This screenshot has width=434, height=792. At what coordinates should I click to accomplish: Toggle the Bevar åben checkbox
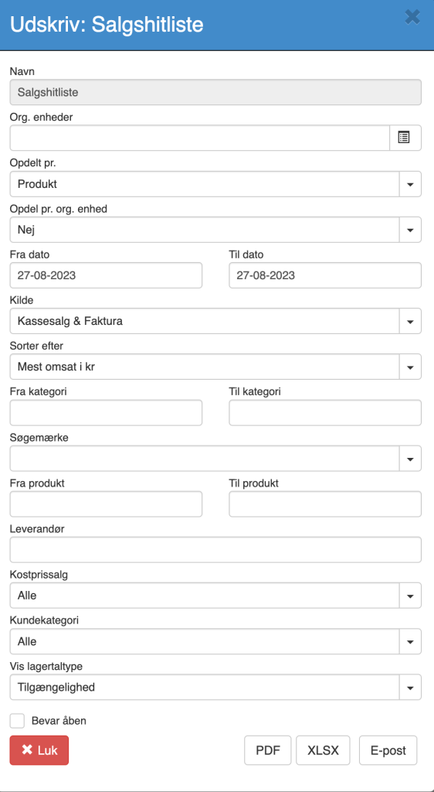(x=17, y=721)
